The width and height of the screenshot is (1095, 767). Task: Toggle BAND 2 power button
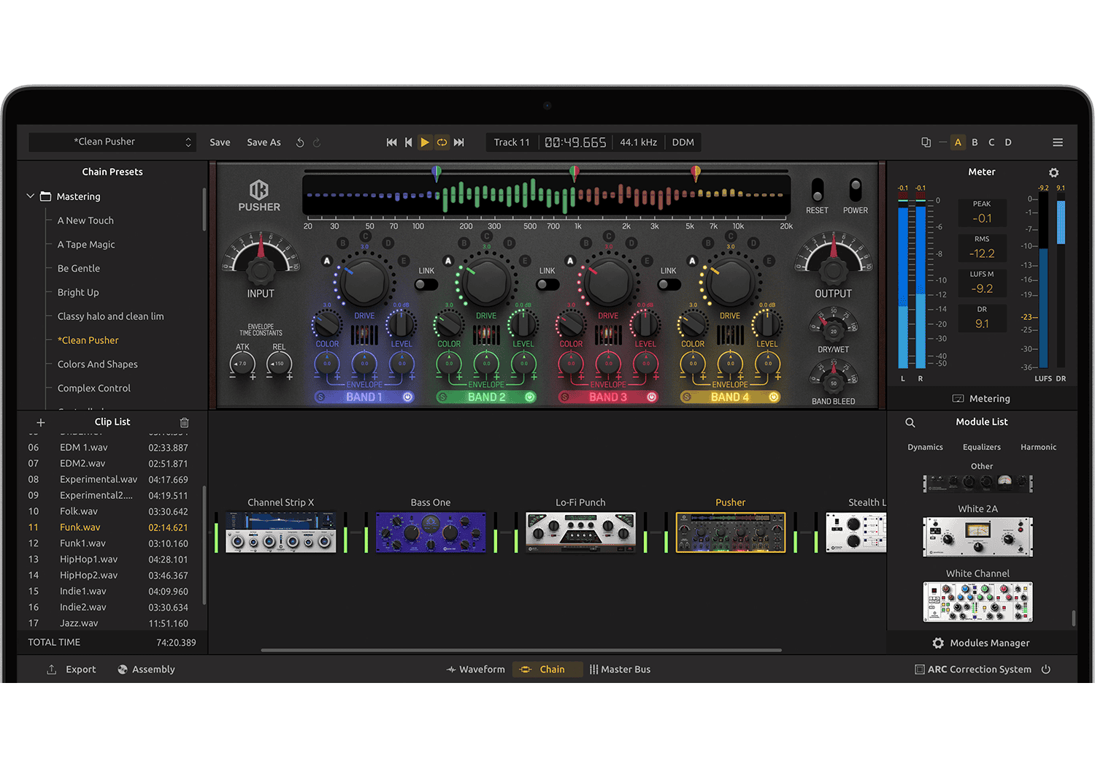click(x=530, y=397)
